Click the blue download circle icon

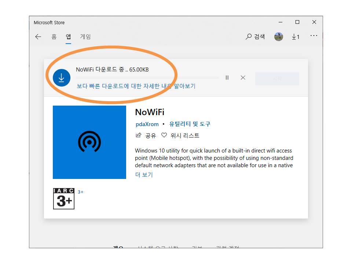click(62, 78)
